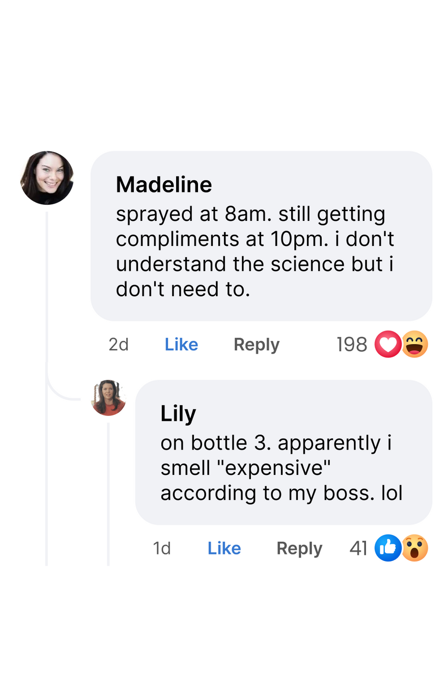This screenshot has height=699, width=448.
Task: Click the 1d timestamp on Lily's reply
Action: click(x=162, y=548)
